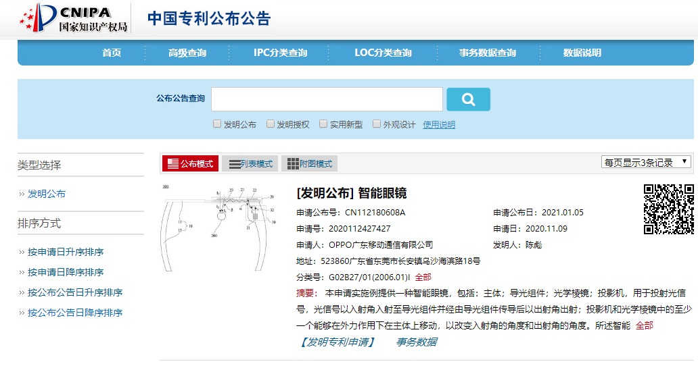Switch to 公布模式 view
This screenshot has height=372, width=698.
click(x=190, y=163)
